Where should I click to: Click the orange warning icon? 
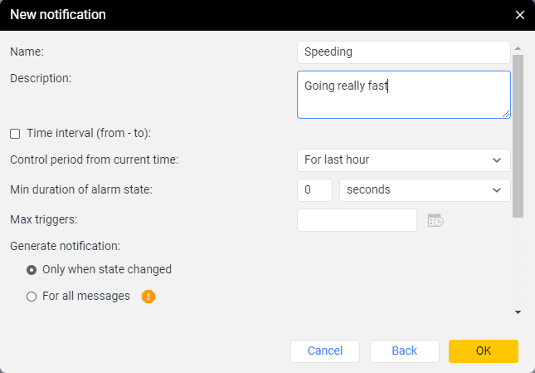[x=148, y=296]
